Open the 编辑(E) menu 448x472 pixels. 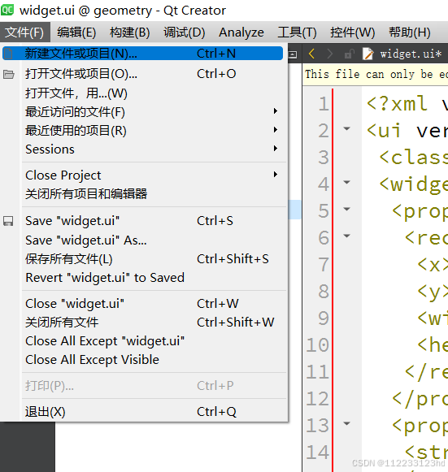(x=76, y=32)
